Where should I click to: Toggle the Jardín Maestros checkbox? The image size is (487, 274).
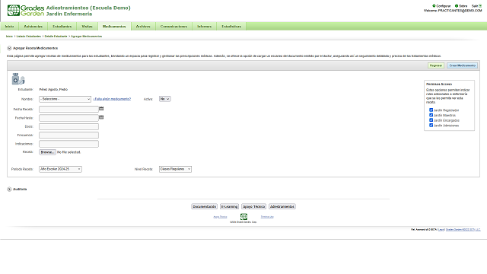click(x=431, y=115)
